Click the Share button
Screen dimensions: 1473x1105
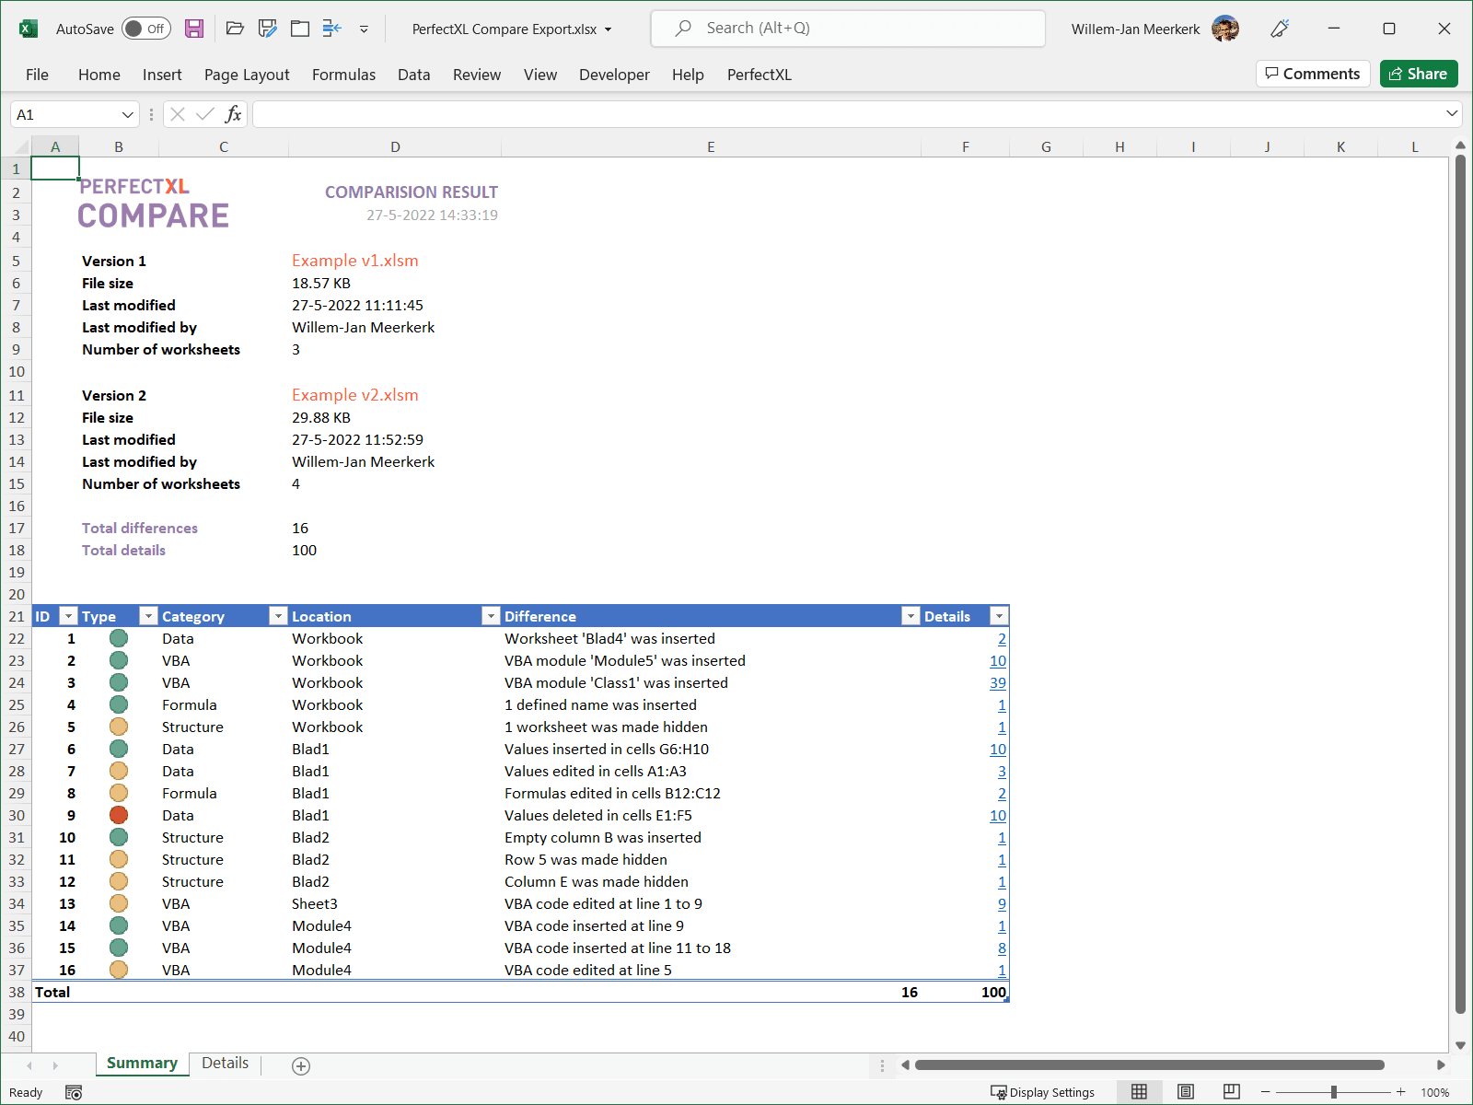tap(1419, 74)
